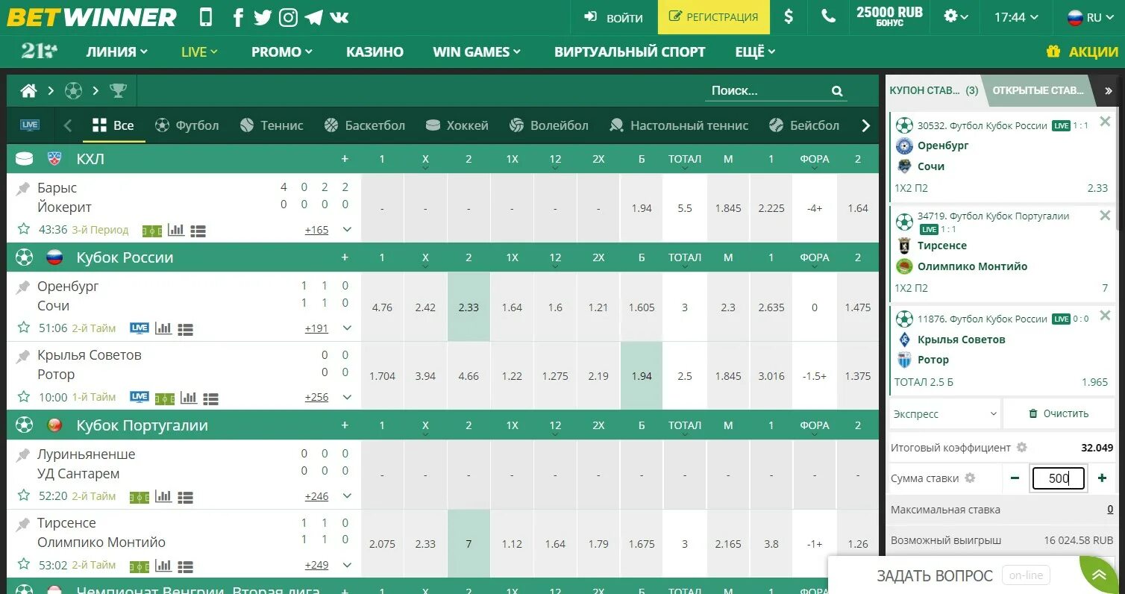Click РЕГИСТРАЦИЯ button
The height and width of the screenshot is (594, 1125).
pyautogui.click(x=714, y=17)
